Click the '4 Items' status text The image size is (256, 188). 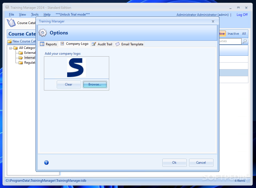point(240,180)
